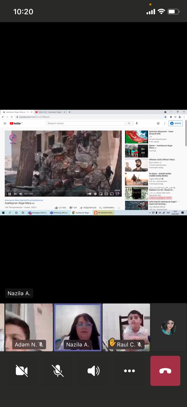The height and width of the screenshot is (407, 187).
Task: Expand the video's three-dots more actions
Action: pos(119,208)
